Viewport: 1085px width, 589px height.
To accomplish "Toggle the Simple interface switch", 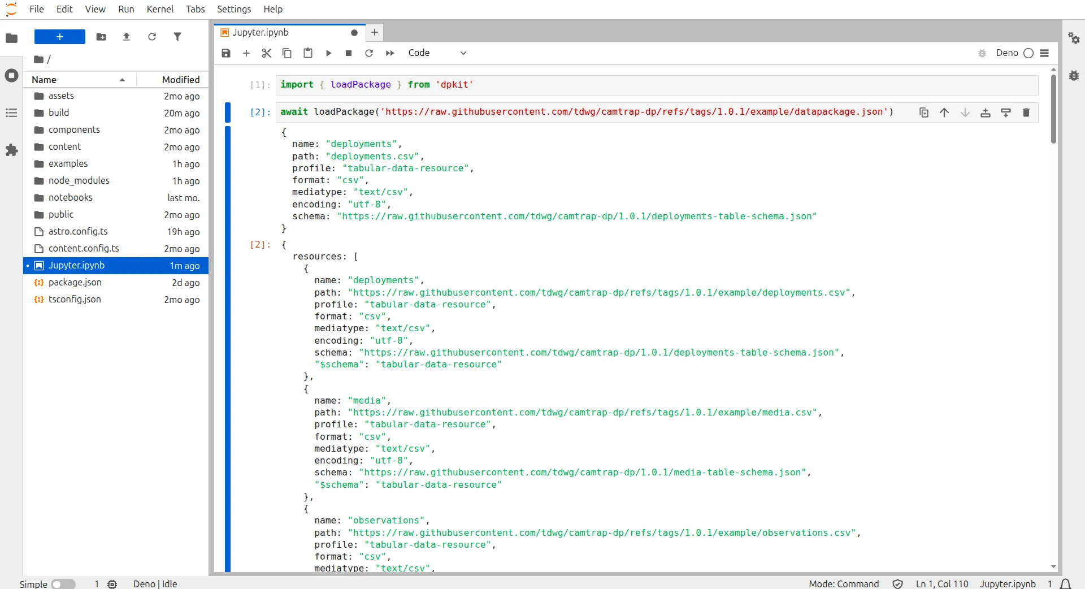I will tap(64, 584).
